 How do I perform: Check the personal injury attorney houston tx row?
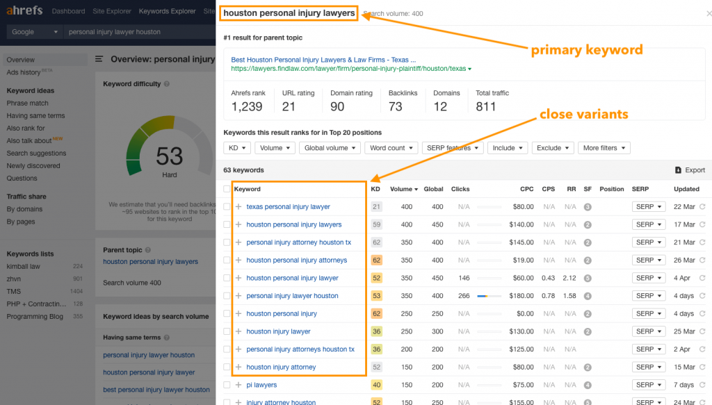point(227,242)
